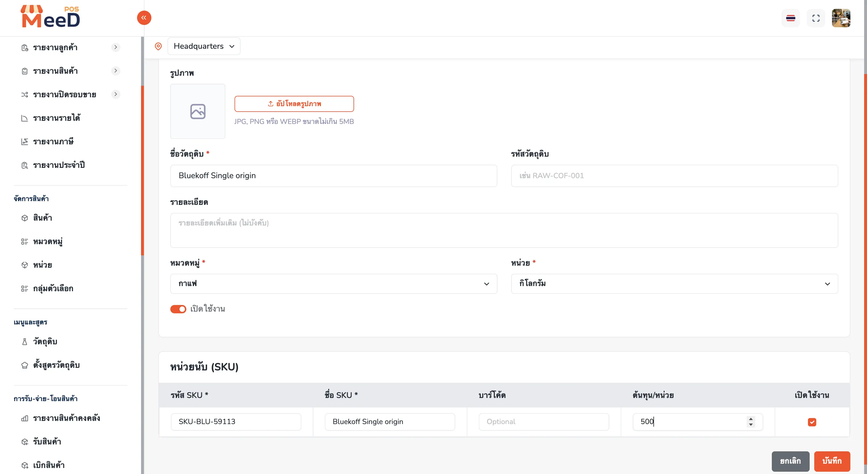Open the user profile avatar
Screen dimensions: 867x474
(x=841, y=18)
